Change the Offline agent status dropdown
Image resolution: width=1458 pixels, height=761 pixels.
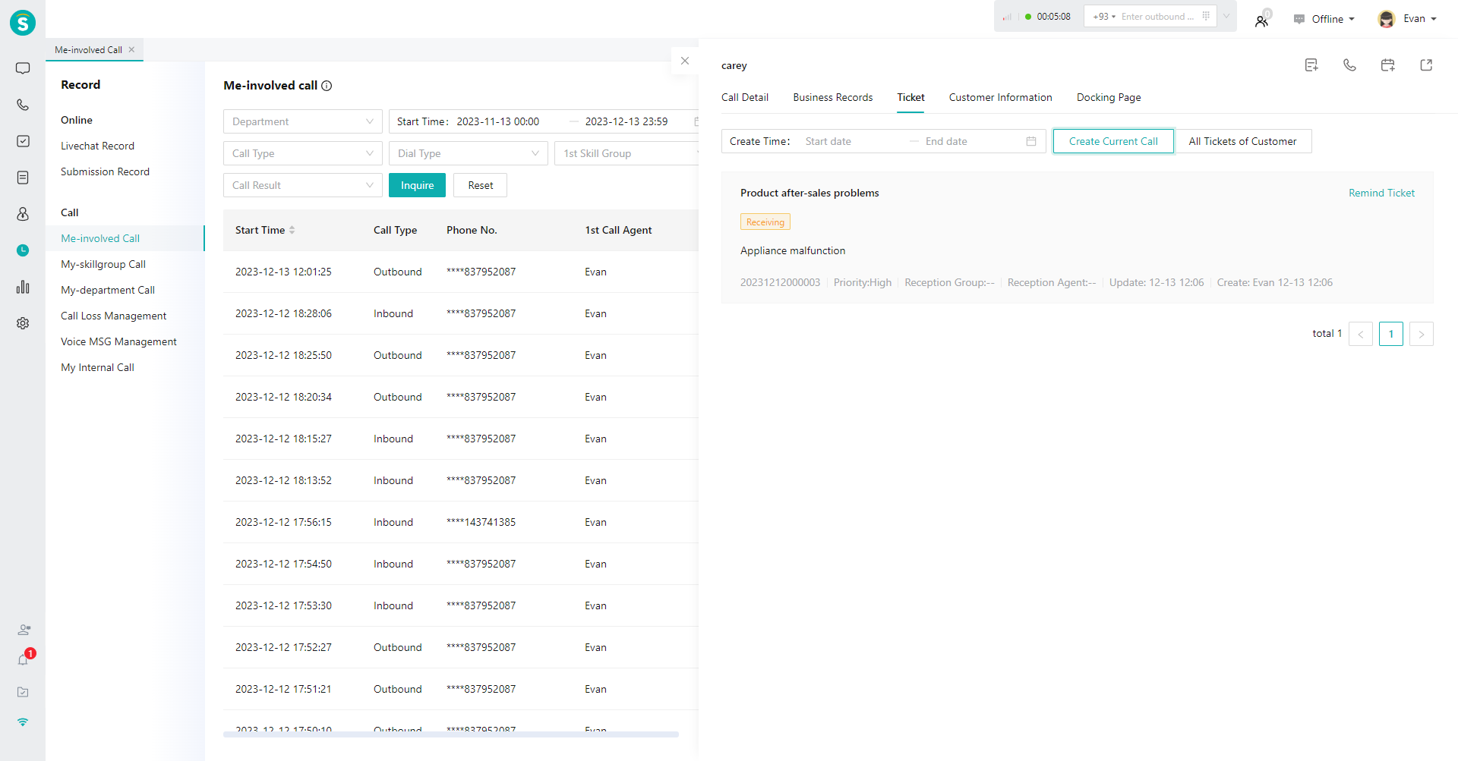(1324, 19)
